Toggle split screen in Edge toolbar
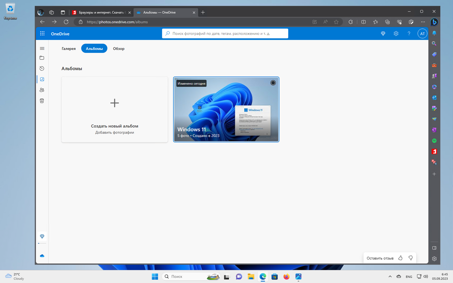The height and width of the screenshot is (283, 453). coord(364,22)
